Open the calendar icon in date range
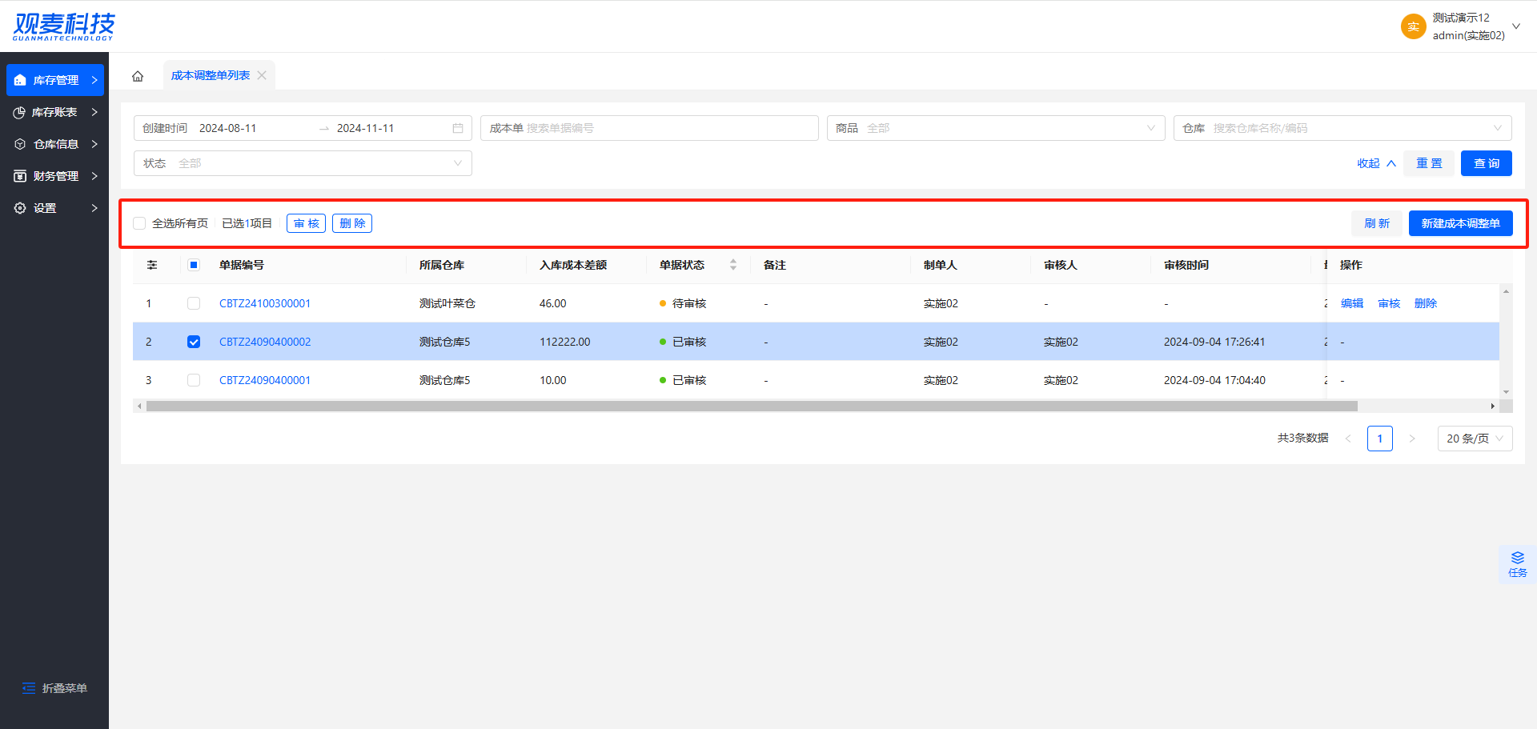Viewport: 1537px width, 729px height. point(458,128)
